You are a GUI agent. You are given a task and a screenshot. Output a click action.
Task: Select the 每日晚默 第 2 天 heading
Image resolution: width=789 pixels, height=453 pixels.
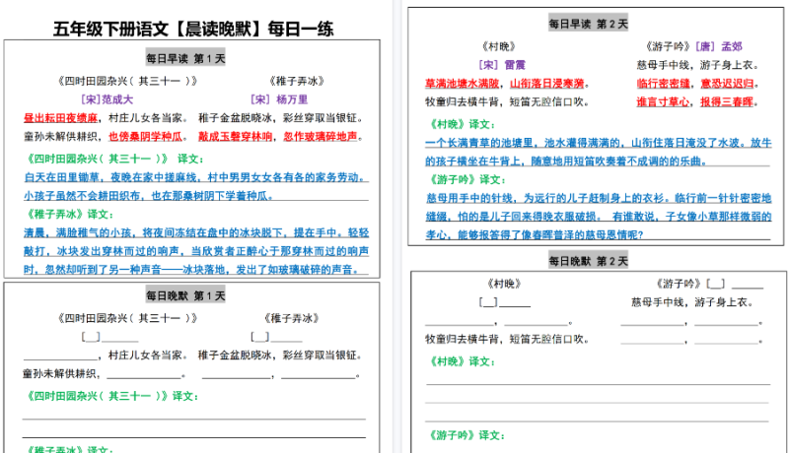(x=588, y=261)
